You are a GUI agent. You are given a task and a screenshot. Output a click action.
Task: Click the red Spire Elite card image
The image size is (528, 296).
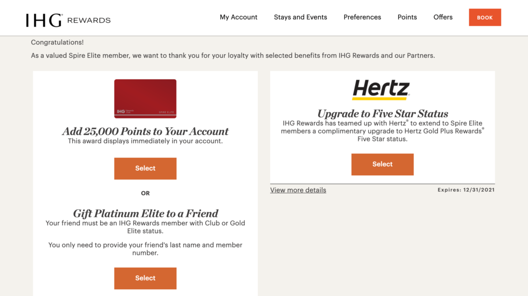[145, 98]
